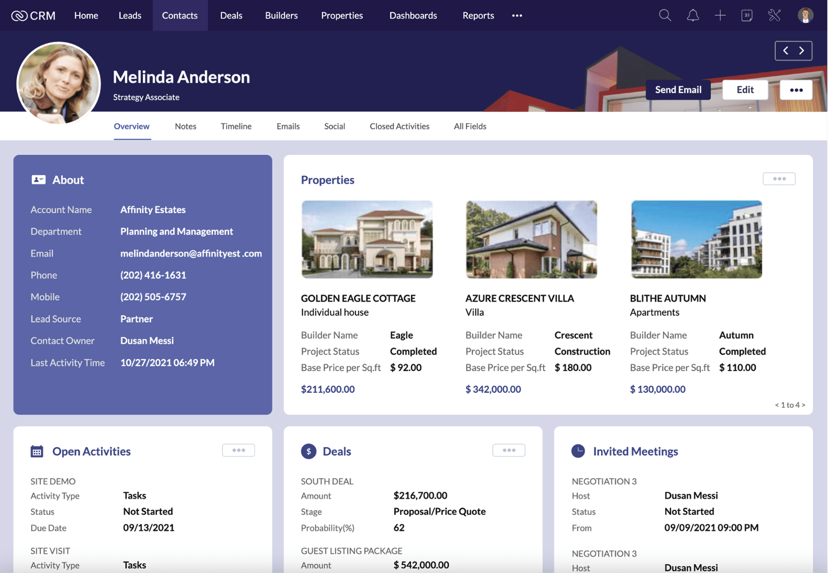Open GUEST LISTING PACKAGE deal
This screenshot has width=828, height=573.
pos(351,551)
